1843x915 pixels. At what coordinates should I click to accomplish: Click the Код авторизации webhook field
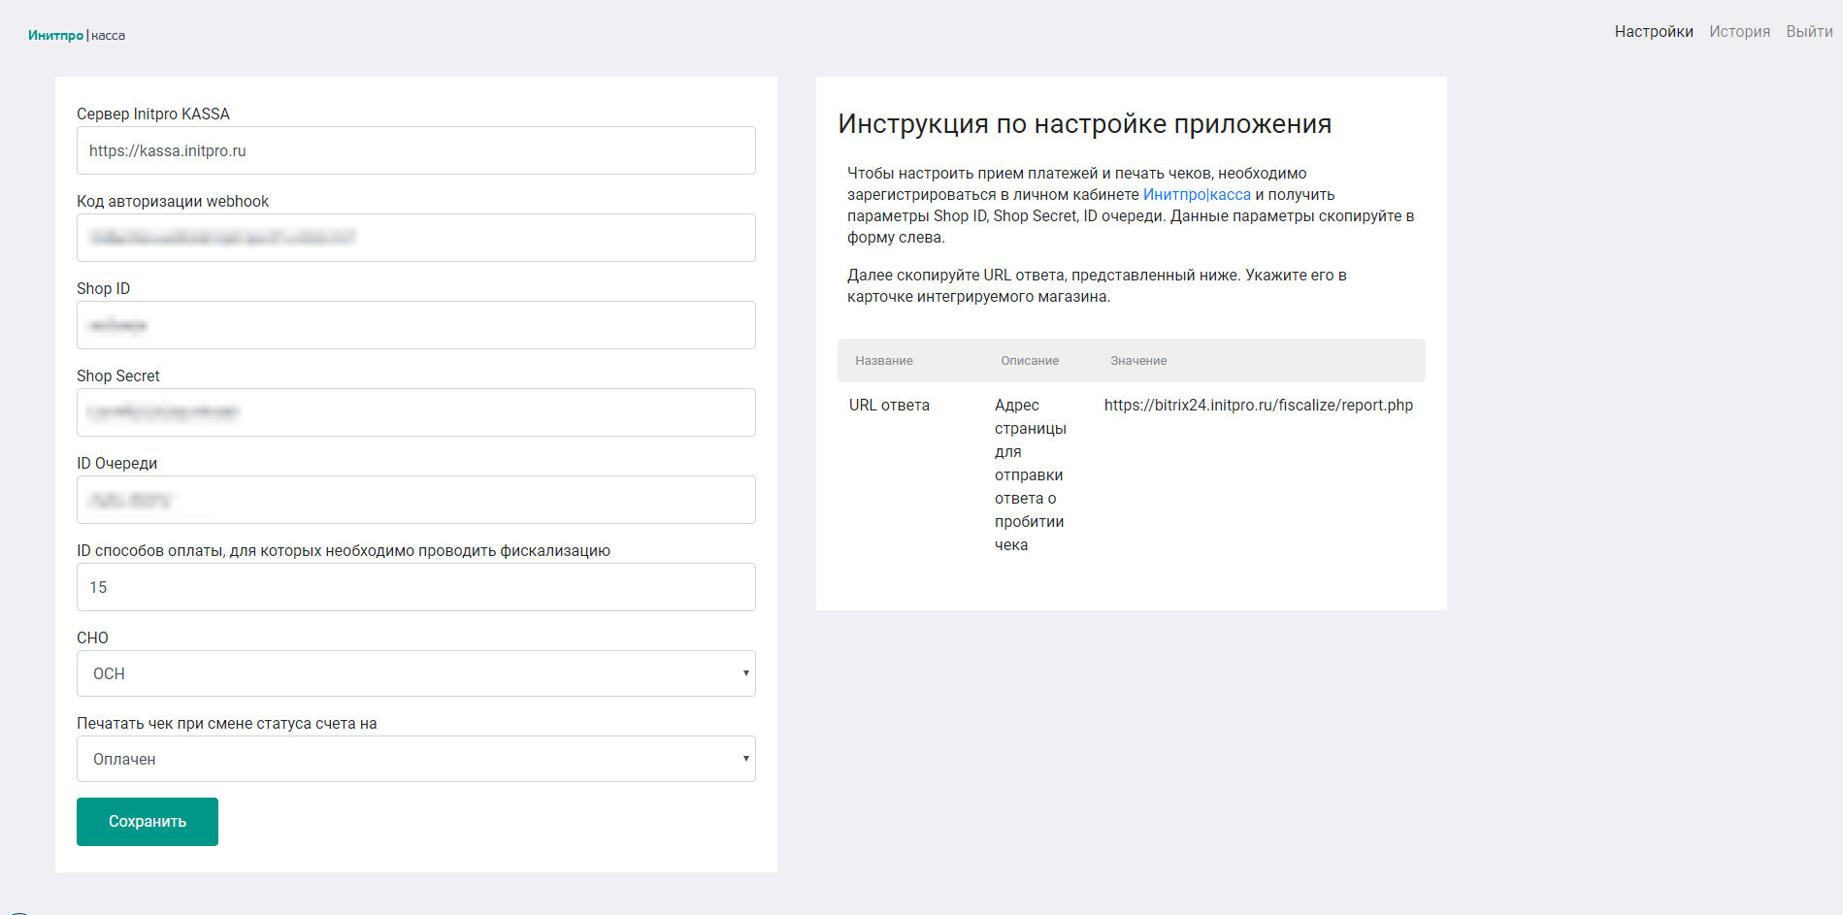pyautogui.click(x=415, y=238)
